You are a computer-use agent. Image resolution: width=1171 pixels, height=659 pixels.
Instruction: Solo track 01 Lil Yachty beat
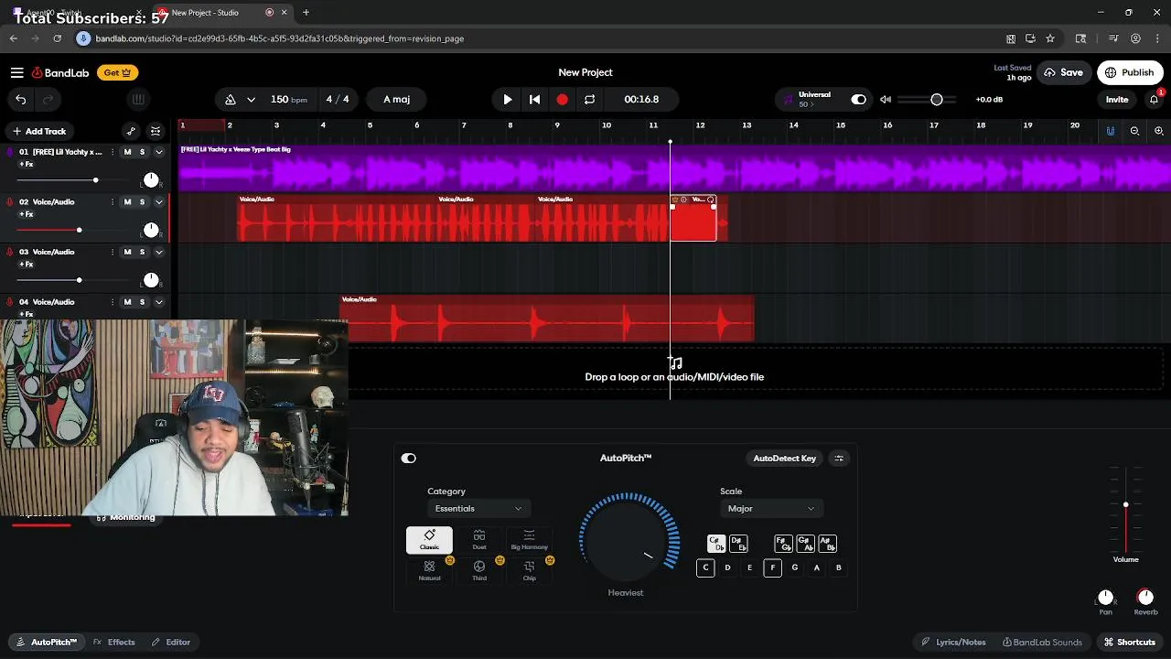(x=142, y=152)
